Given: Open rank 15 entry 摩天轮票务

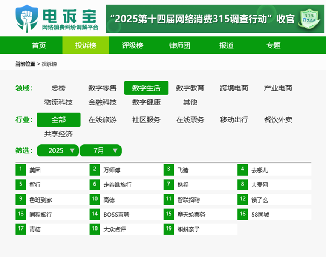Looking at the screenshot, I should (x=200, y=214).
